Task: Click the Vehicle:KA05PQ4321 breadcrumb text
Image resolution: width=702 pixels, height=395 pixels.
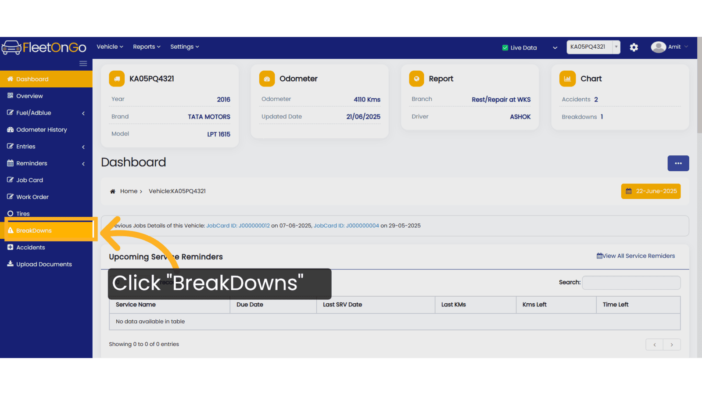Action: pos(177,191)
